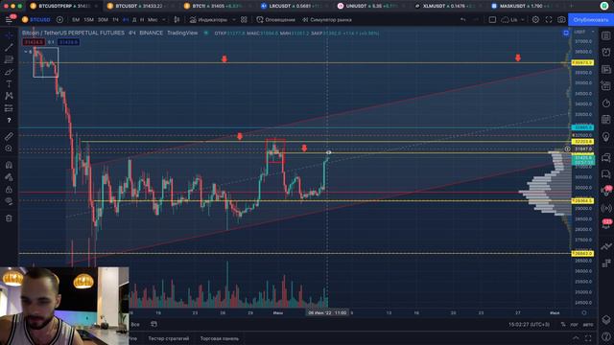Toggle the авто auto scale

588,324
